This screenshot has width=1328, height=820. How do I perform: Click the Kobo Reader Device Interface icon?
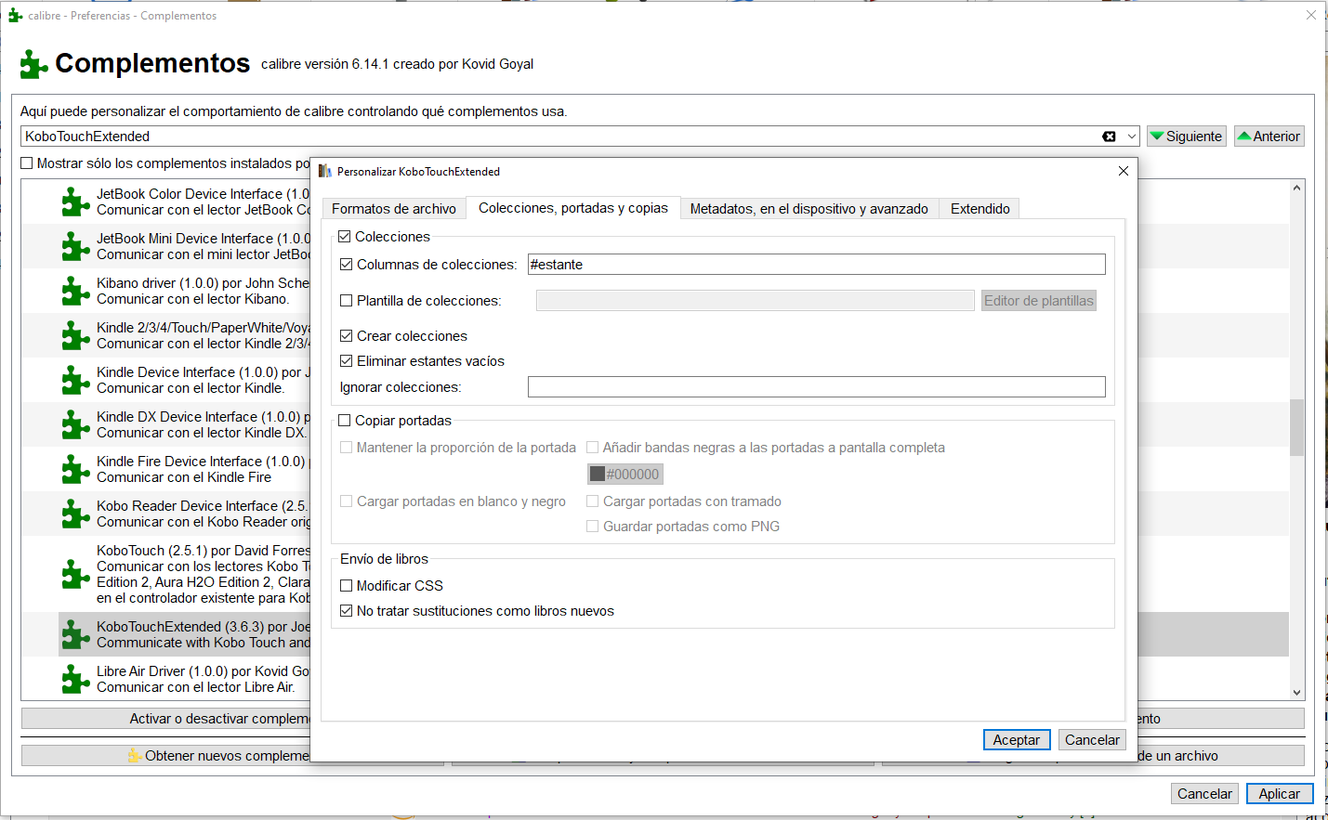point(75,514)
